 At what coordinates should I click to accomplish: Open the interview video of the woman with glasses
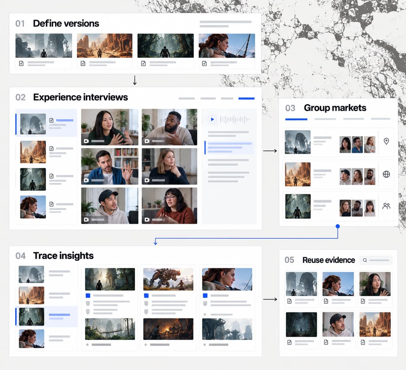[x=169, y=206]
